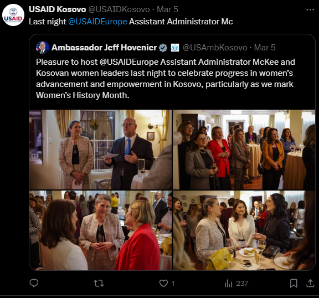This screenshot has height=298, width=319.
Task: Share the tweet via upload icon
Action: pyautogui.click(x=310, y=283)
